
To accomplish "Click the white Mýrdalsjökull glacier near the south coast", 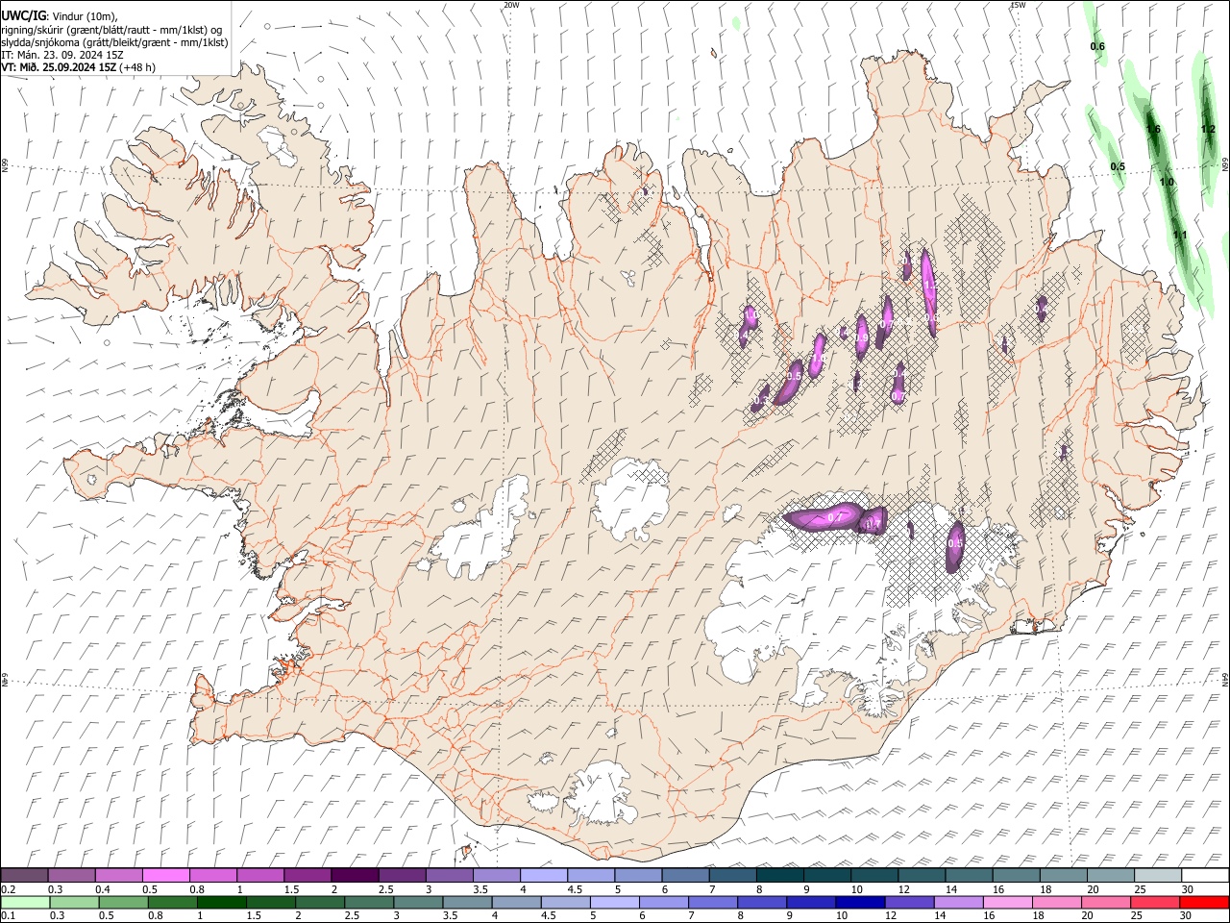I will [x=603, y=793].
